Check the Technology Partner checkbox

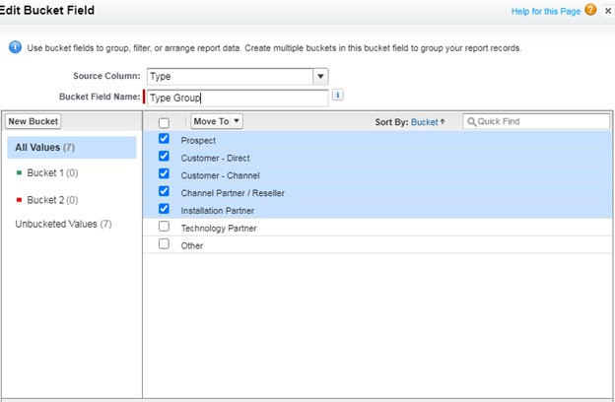pyautogui.click(x=164, y=228)
